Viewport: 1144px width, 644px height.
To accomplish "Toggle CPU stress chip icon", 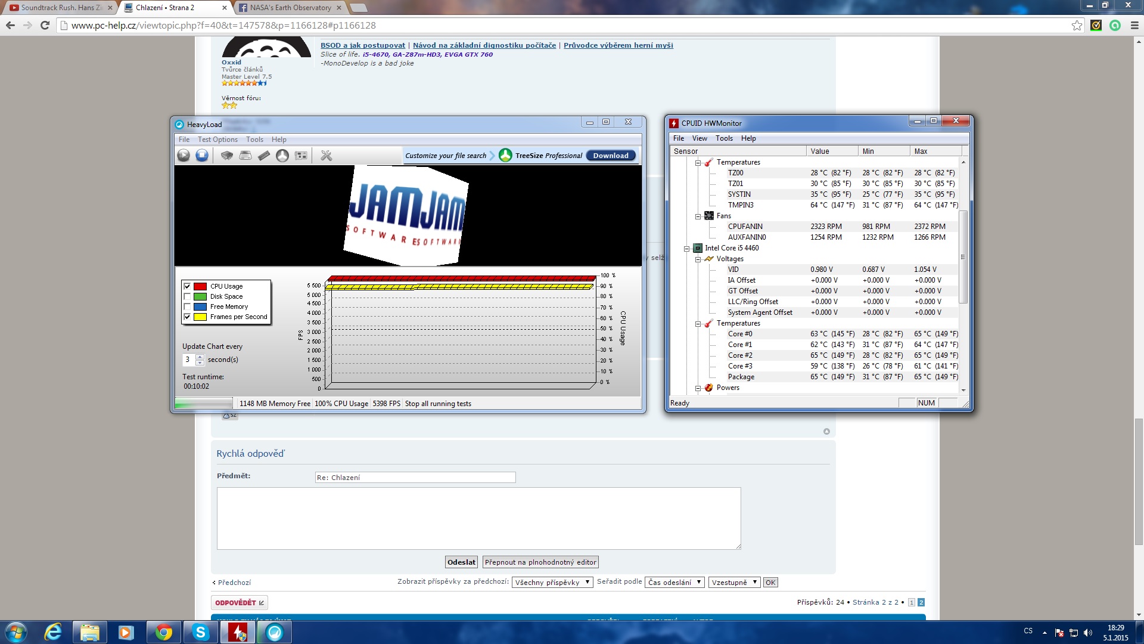I will 226,156.
